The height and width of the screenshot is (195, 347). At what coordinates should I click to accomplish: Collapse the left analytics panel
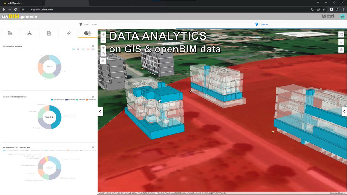point(100,111)
